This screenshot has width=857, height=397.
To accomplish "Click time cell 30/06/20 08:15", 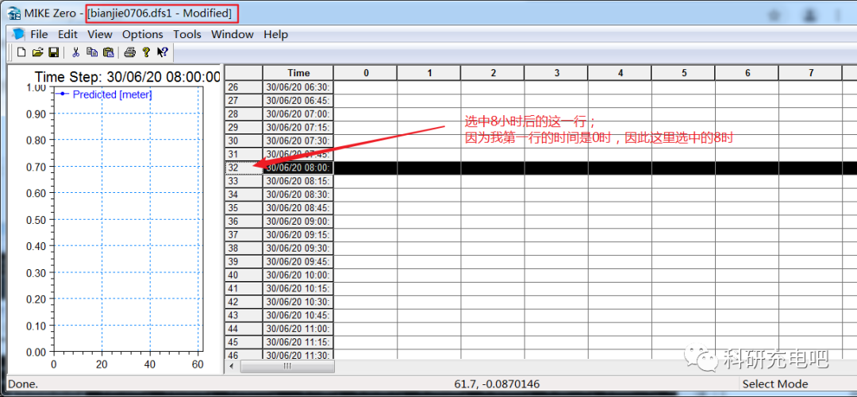I will click(298, 181).
